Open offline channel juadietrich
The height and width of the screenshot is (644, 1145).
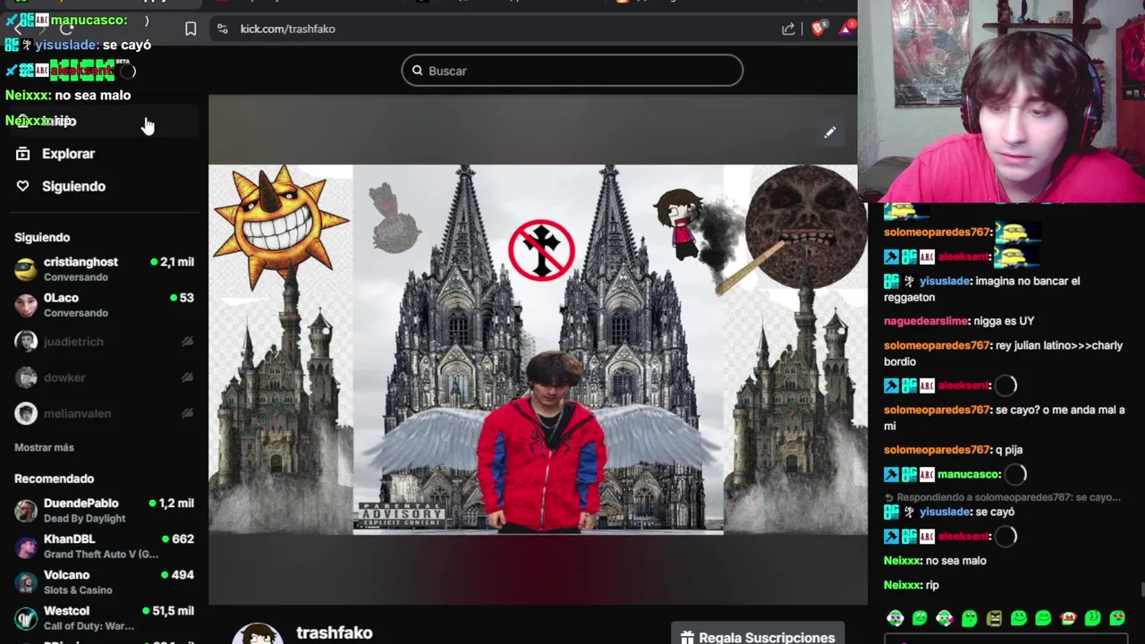(104, 342)
